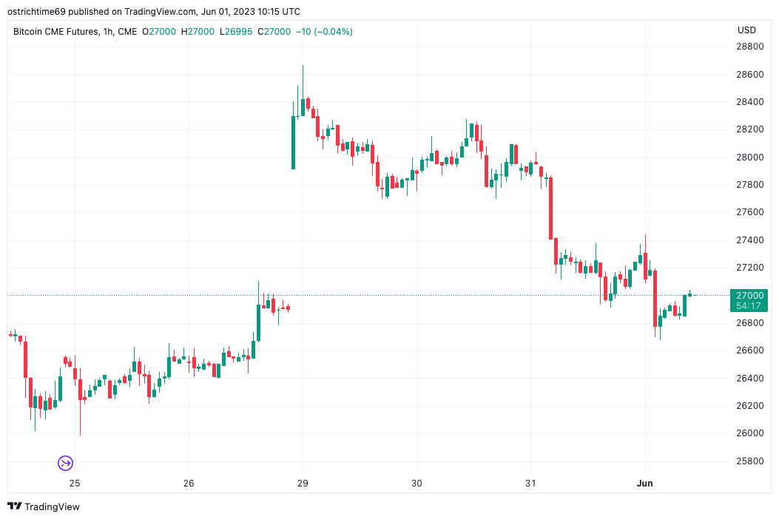Select the open value O27000
779x519 pixels.
click(x=159, y=32)
